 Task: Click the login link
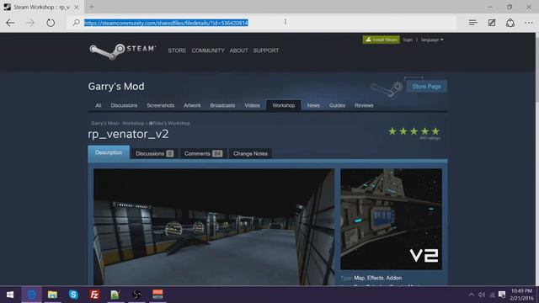tap(408, 40)
